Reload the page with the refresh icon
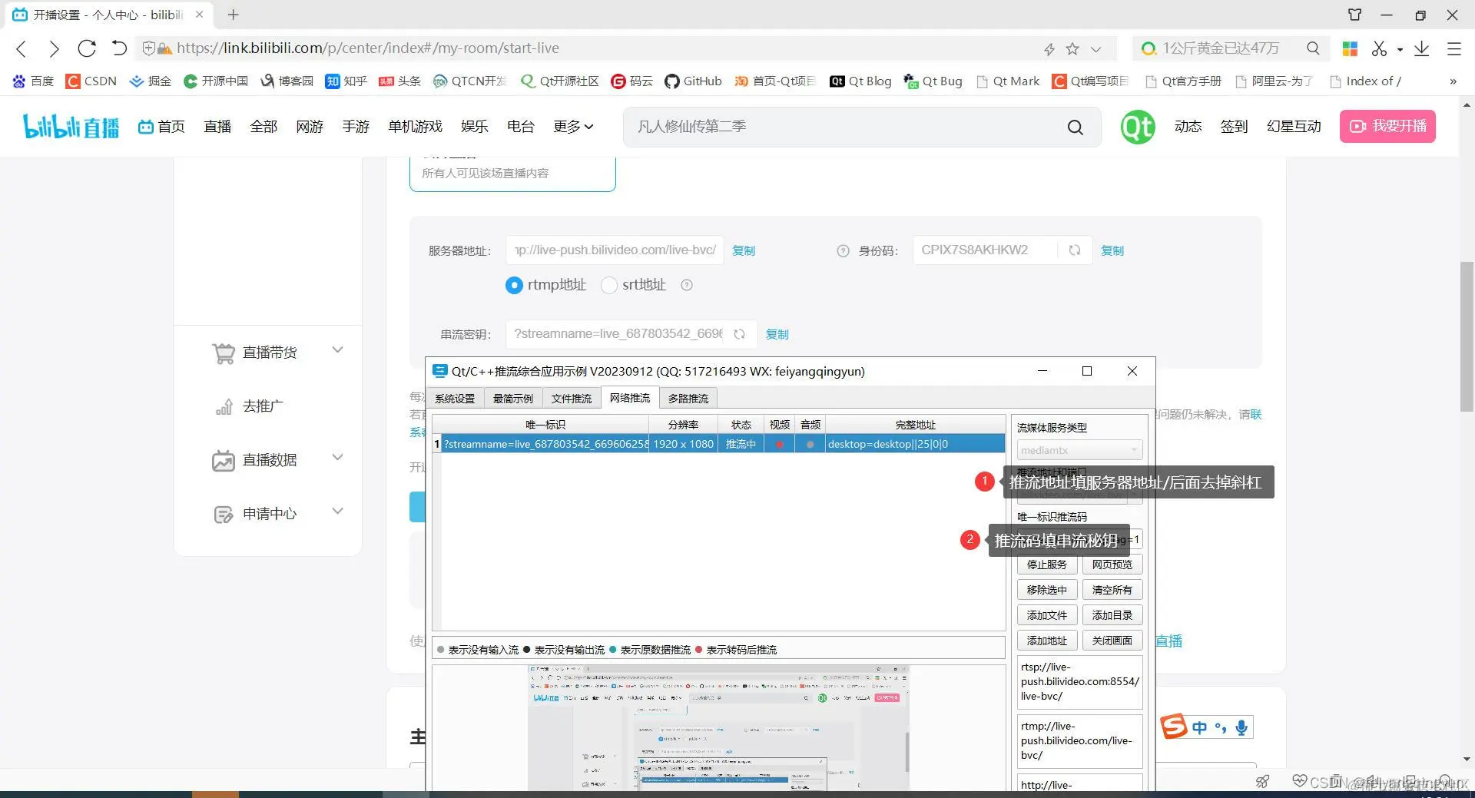1475x798 pixels. coord(87,48)
